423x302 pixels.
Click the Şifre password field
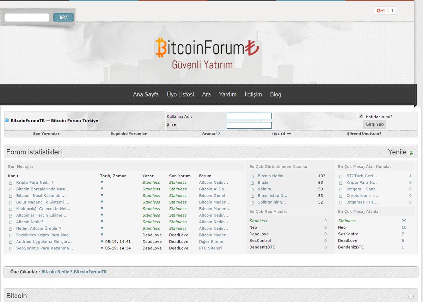249,125
